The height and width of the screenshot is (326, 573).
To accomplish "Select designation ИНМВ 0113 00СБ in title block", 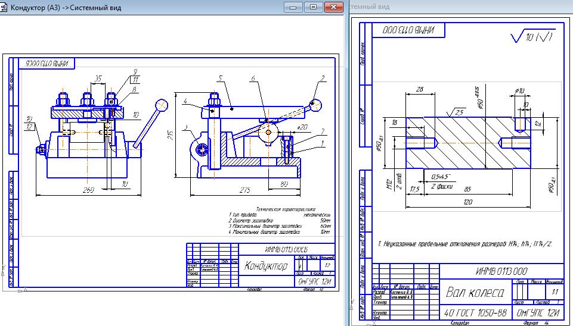I will coord(286,249).
